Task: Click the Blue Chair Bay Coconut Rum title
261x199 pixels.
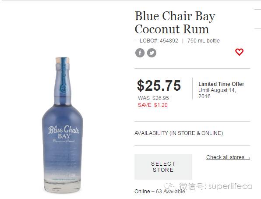Action: [x=175, y=22]
